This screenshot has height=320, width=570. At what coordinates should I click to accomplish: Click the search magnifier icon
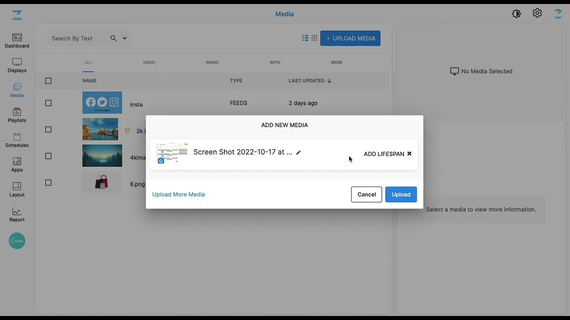[x=114, y=38]
